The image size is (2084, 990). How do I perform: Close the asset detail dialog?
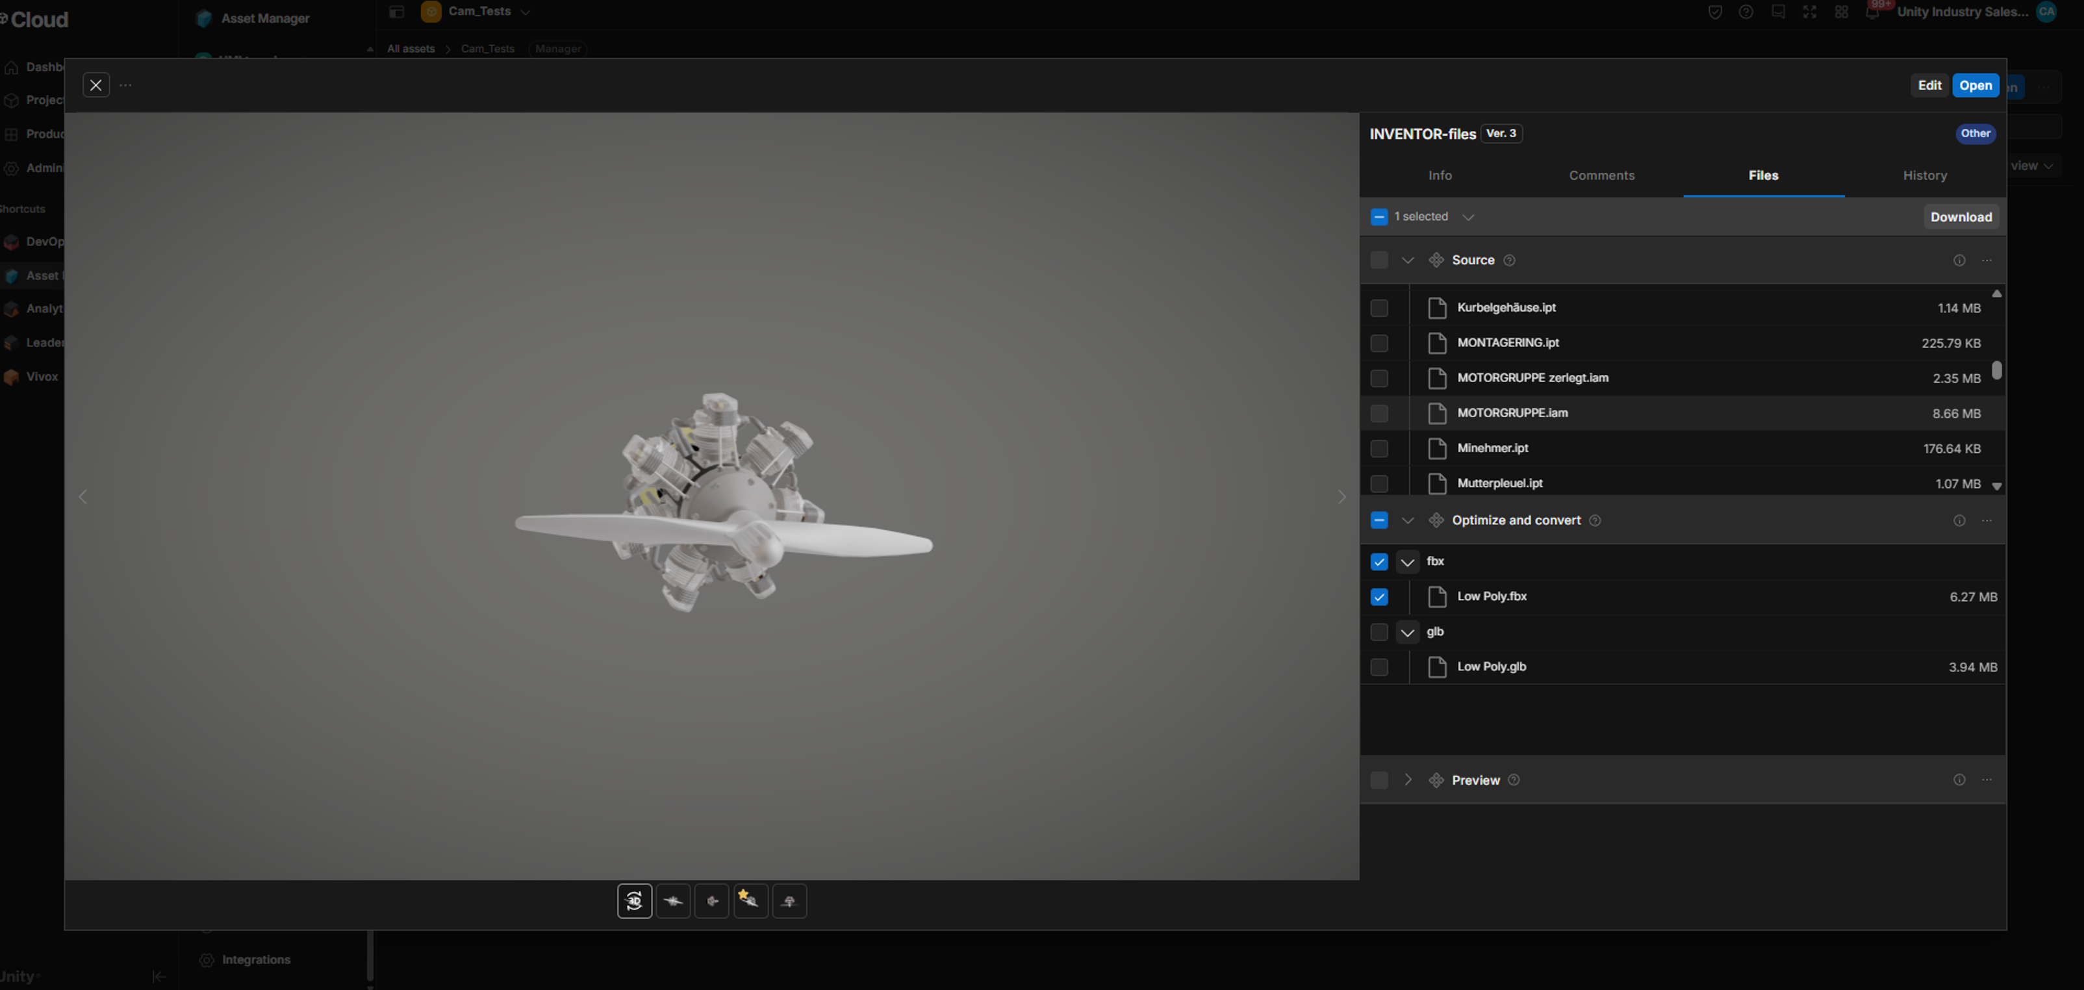pos(95,85)
